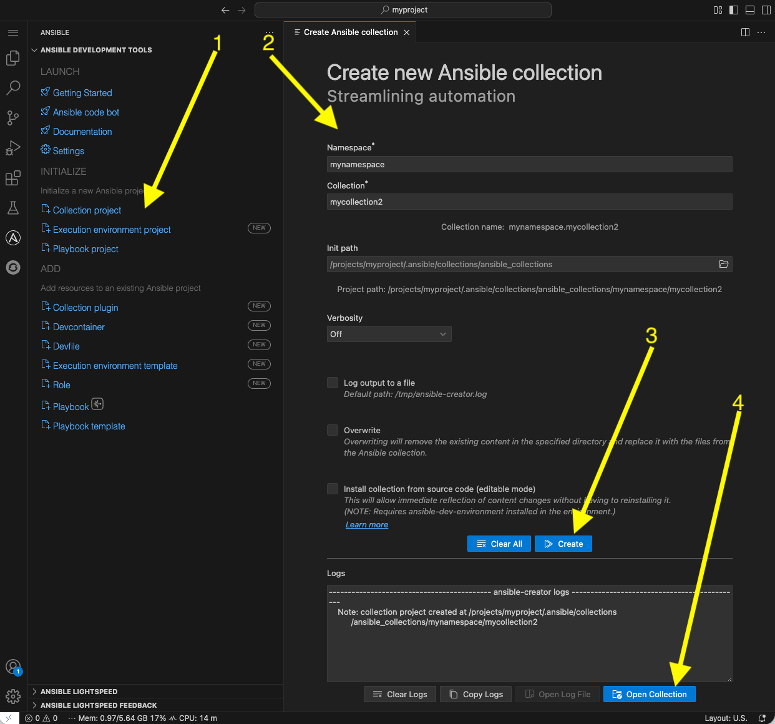
Task: Expand the Ansible Lightspeed section
Action: (x=78, y=691)
